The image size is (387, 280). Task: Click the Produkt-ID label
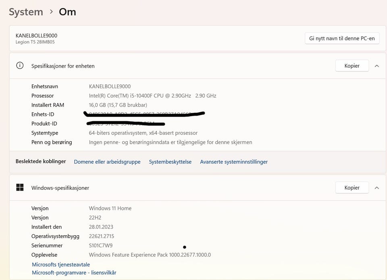point(44,124)
